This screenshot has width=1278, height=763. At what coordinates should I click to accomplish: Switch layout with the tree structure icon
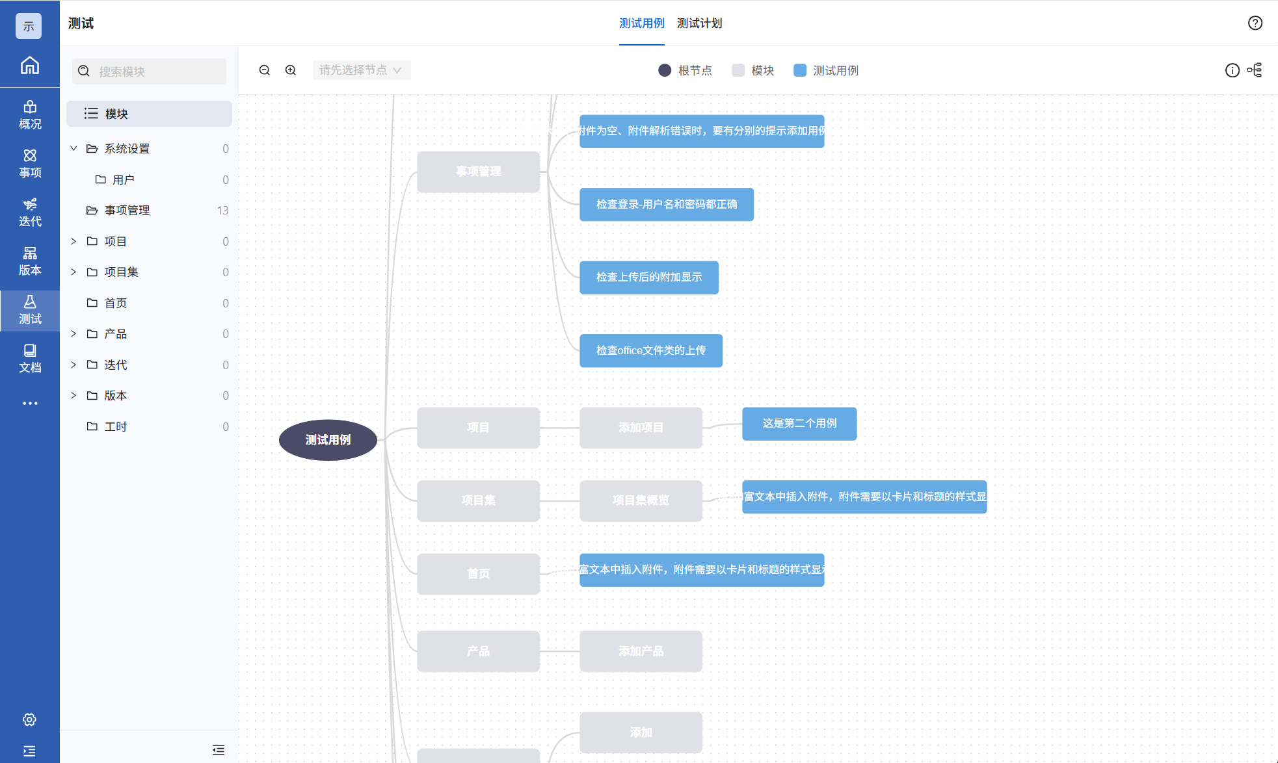coord(1255,70)
